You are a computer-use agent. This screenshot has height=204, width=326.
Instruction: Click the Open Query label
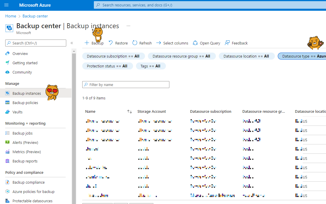(210, 43)
